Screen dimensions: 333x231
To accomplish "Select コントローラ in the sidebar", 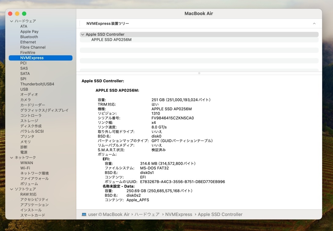I will point(31,116).
